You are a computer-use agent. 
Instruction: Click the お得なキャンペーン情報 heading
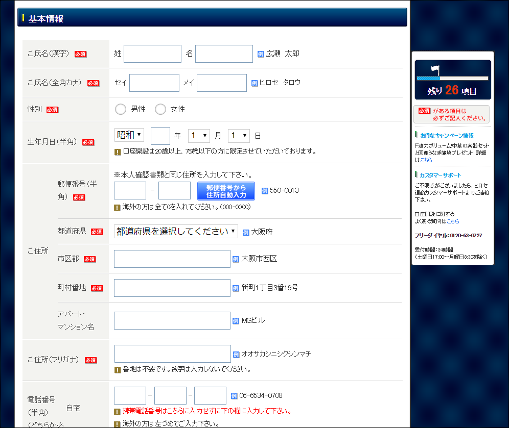click(447, 135)
